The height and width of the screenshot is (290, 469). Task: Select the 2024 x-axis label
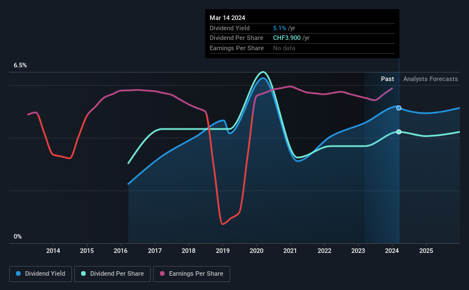392,251
